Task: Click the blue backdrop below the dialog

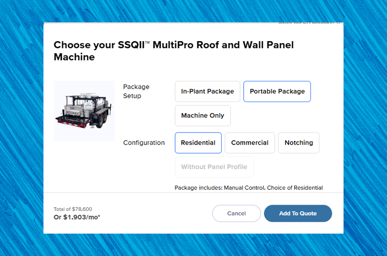Action: pyautogui.click(x=193, y=245)
